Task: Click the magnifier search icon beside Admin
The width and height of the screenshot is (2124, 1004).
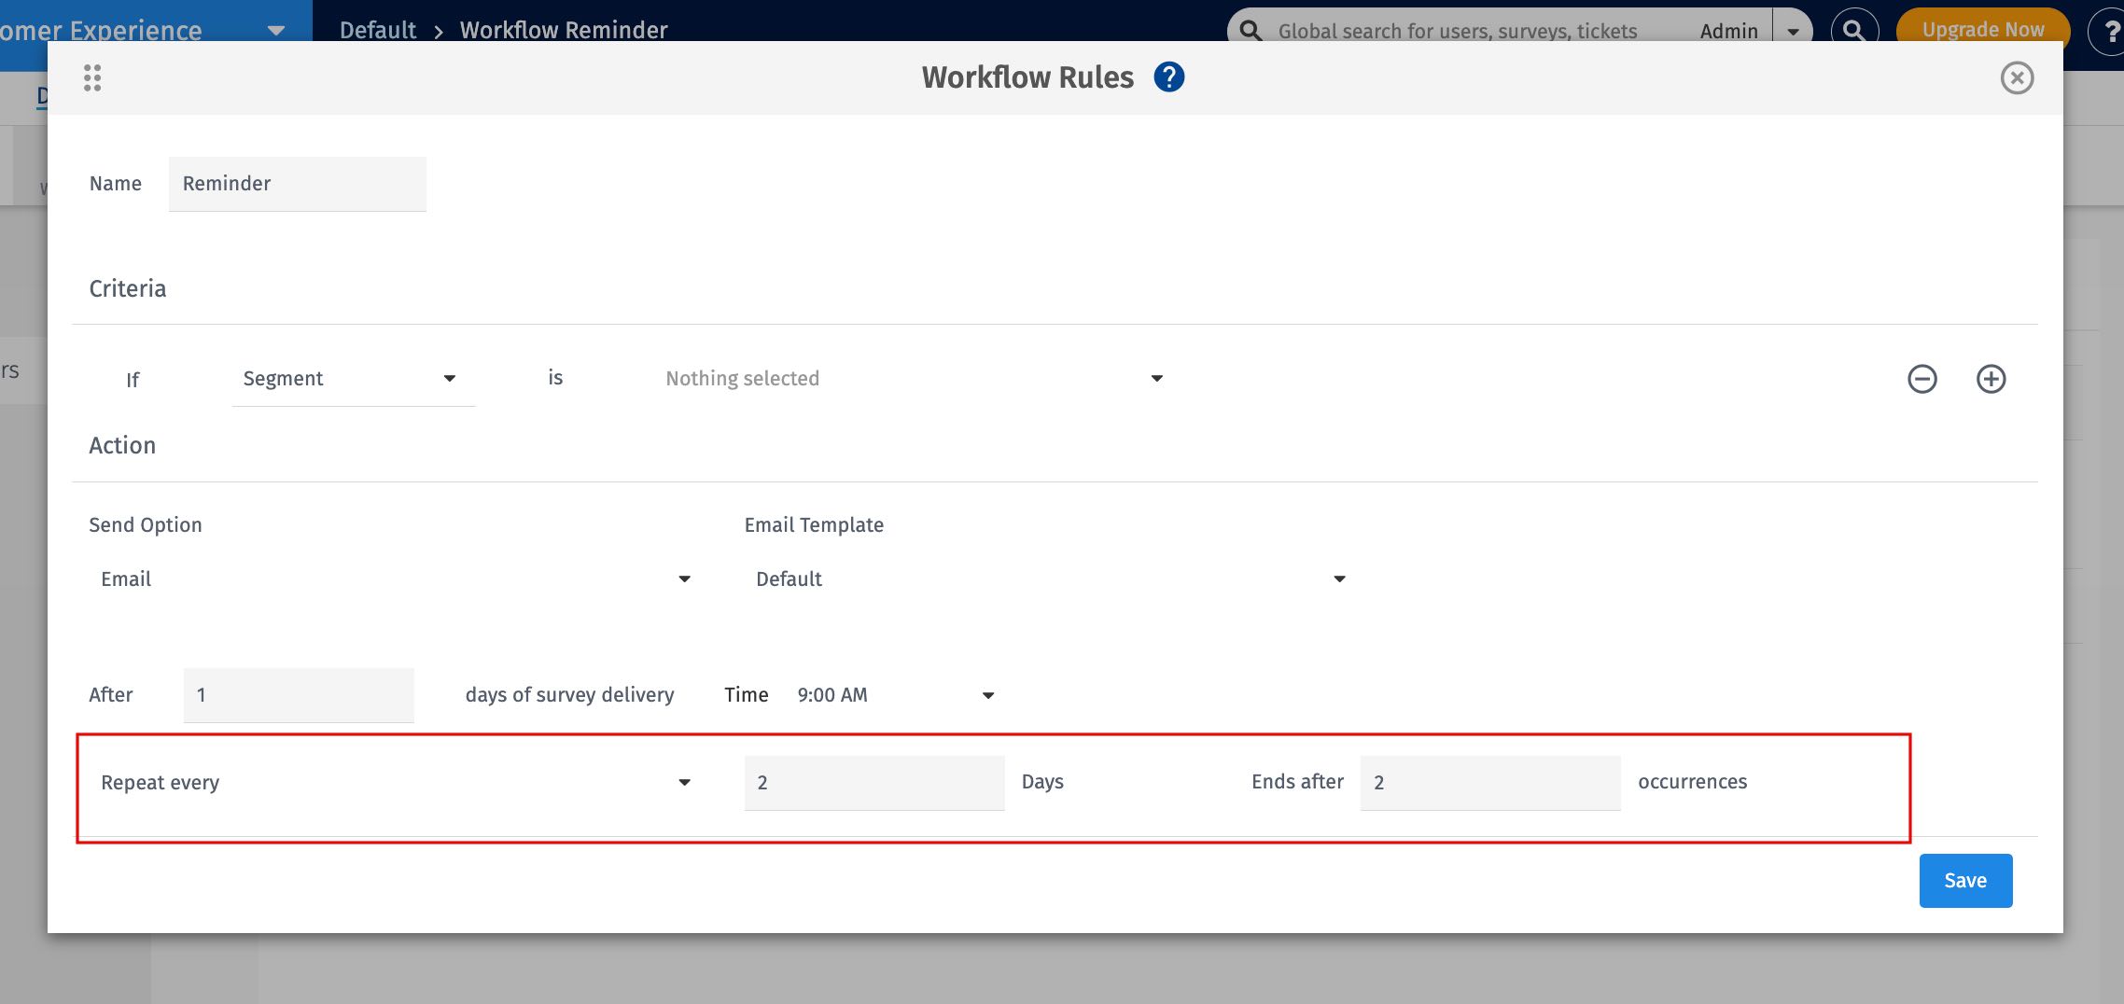Action: (1855, 30)
